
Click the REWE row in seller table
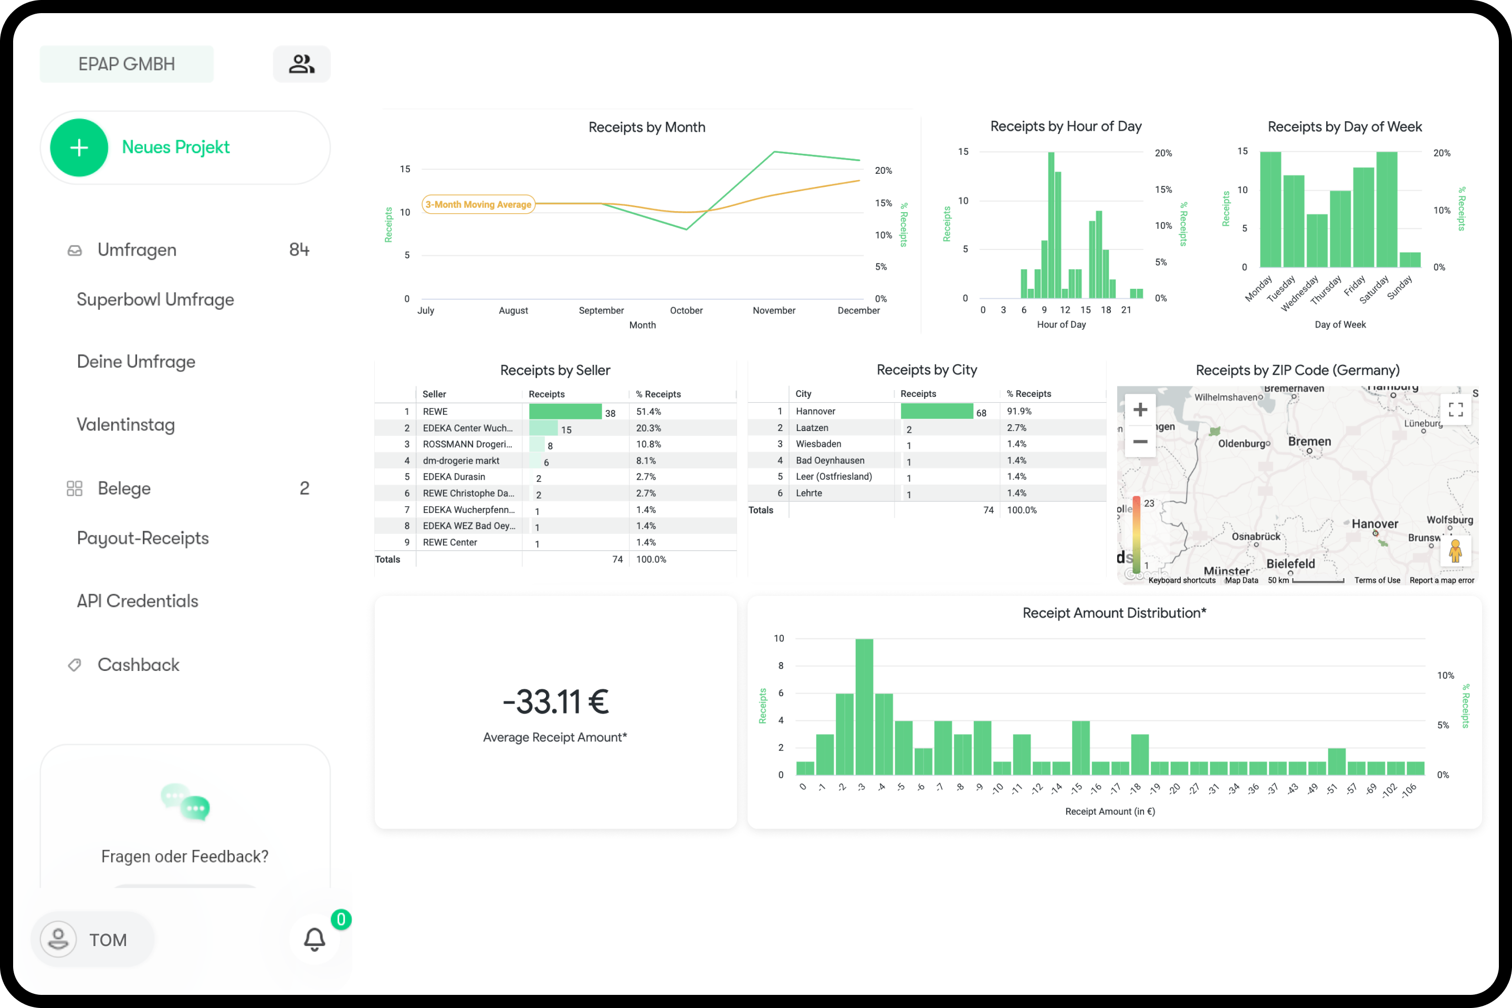pyautogui.click(x=555, y=412)
